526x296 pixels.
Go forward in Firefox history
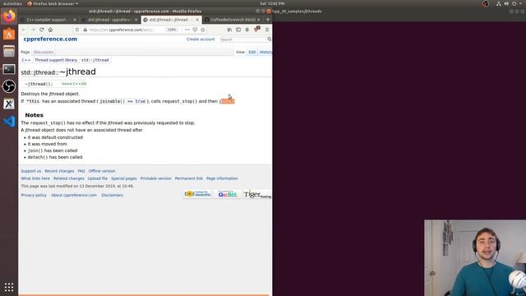[33, 30]
